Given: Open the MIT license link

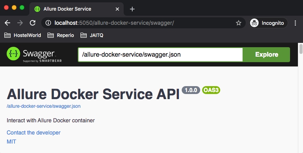Looking at the screenshot, I should click(x=11, y=142).
